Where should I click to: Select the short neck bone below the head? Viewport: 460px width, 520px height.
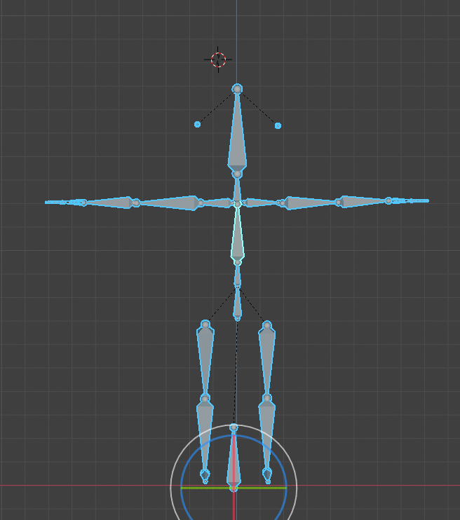point(237,190)
